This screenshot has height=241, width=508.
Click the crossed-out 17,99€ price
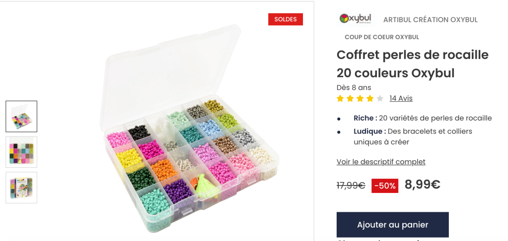(x=351, y=186)
